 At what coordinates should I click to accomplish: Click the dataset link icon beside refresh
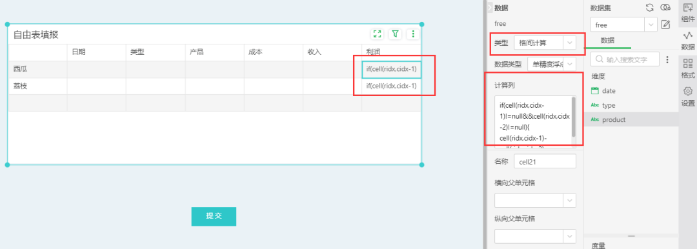(x=665, y=8)
